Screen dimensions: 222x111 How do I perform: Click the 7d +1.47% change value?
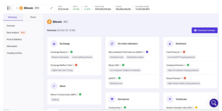pos(87,9)
